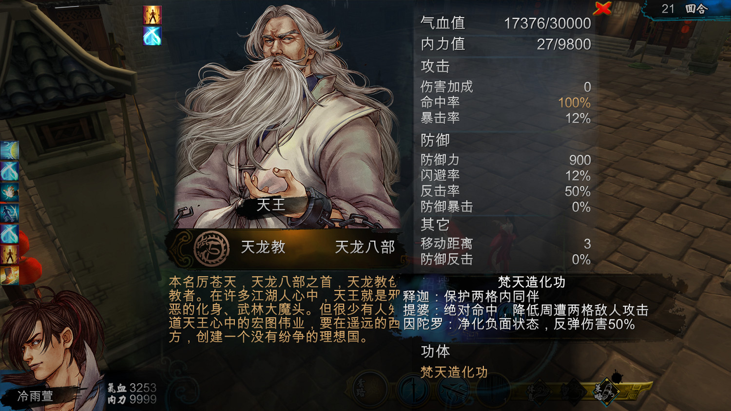
Task: Select the upright sword skill circle
Action: click(413, 390)
